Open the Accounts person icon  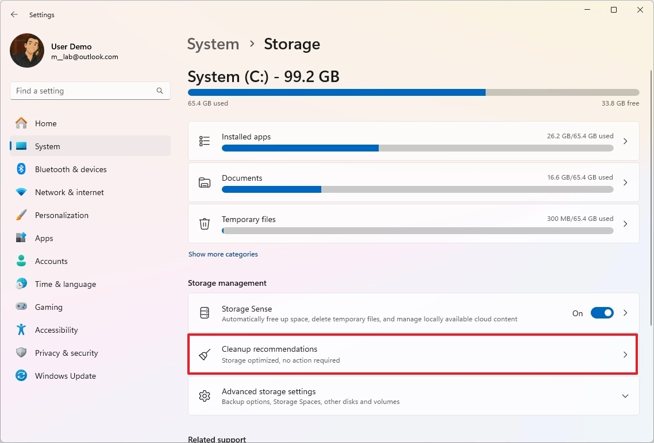(21, 261)
